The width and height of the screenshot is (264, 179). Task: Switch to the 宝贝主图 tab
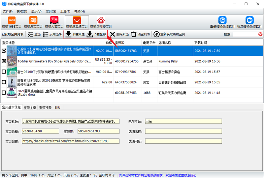[x=30, y=108]
